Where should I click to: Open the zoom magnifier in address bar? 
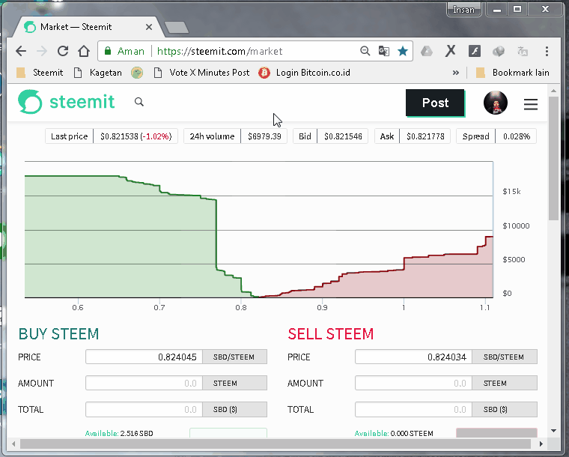coord(365,51)
